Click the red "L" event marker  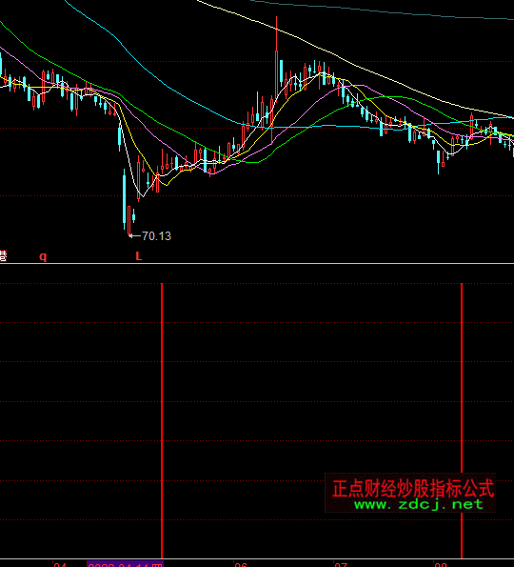[x=139, y=256]
